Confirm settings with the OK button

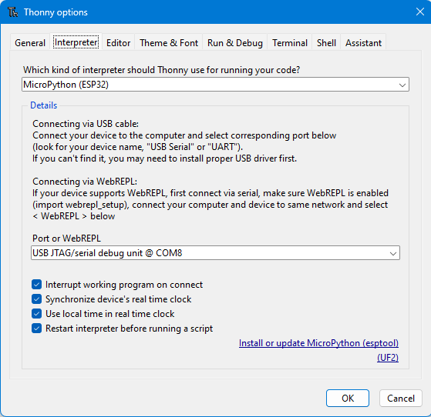pyautogui.click(x=348, y=398)
